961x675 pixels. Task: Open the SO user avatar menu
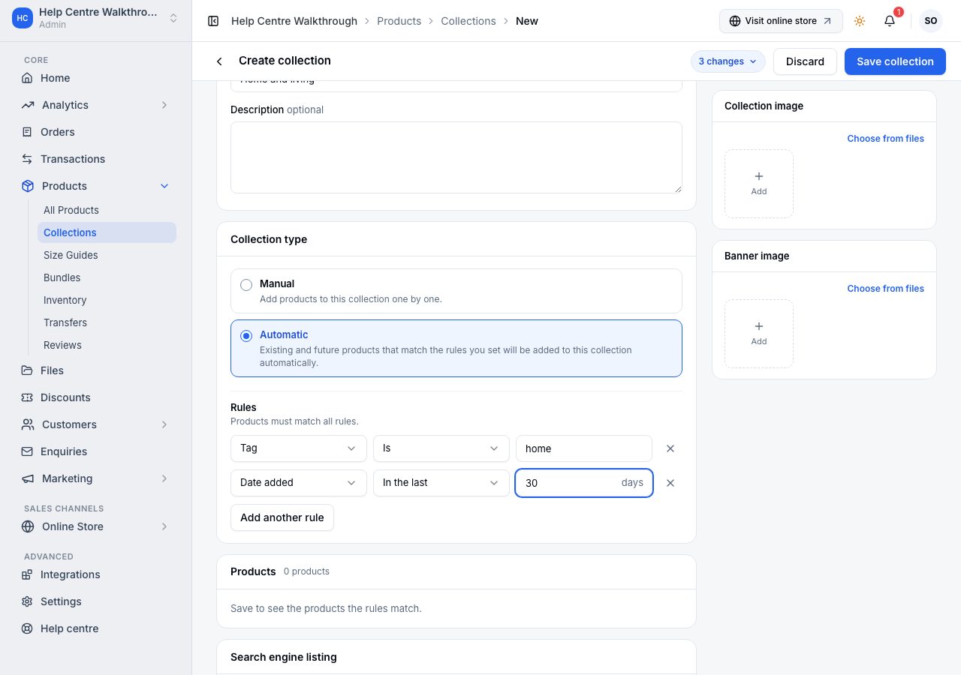[931, 21]
